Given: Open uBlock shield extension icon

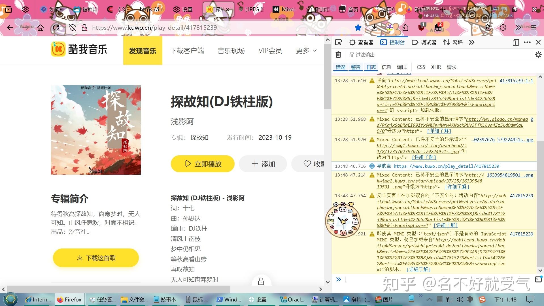Looking at the screenshot, I should pos(422,27).
